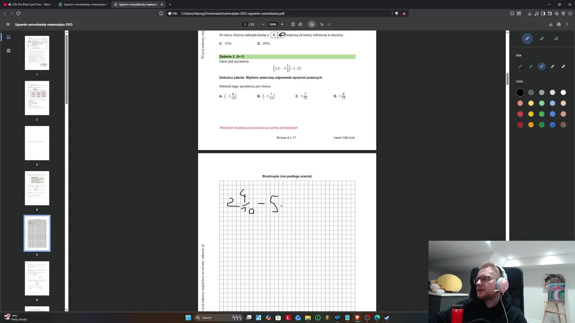Reload the current page
575x323 pixels.
click(x=18, y=13)
